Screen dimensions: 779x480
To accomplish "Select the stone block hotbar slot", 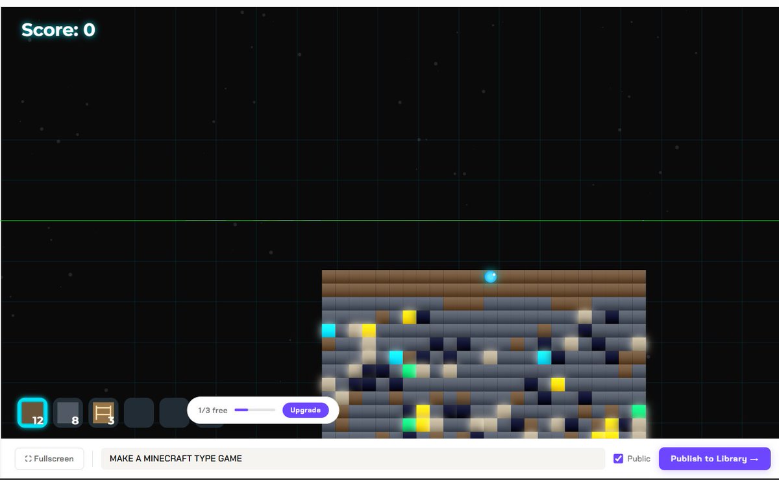I will coord(68,413).
